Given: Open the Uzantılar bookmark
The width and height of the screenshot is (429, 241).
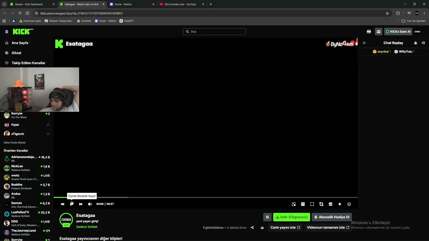Looking at the screenshot, I should 84,21.
